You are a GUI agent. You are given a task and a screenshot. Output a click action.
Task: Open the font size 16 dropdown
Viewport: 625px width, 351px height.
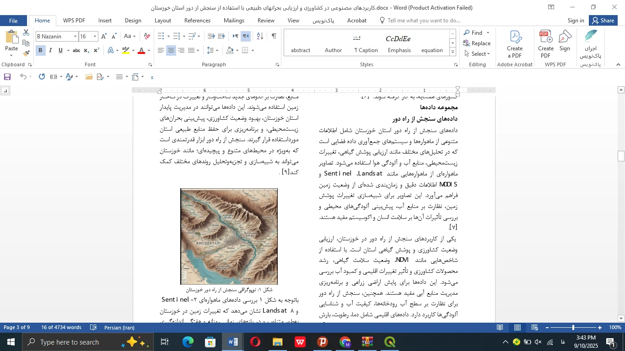[95, 37]
